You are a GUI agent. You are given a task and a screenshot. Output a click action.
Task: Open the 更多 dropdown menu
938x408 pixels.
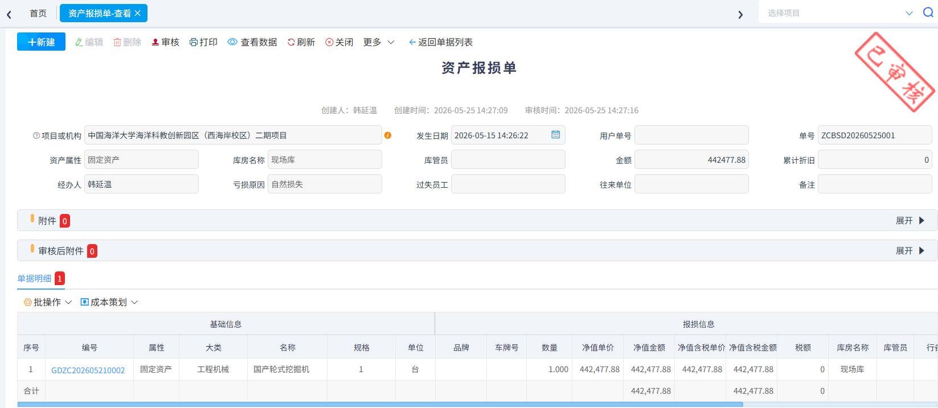point(379,42)
